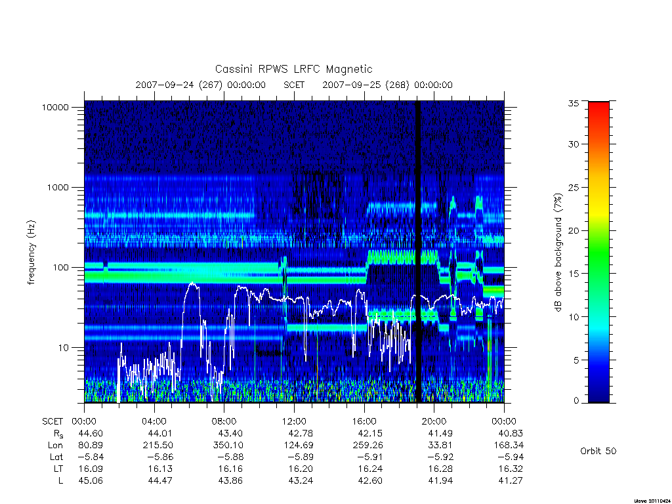Click the 100 frequency tick label
The width and height of the screenshot is (672, 504).
pyautogui.click(x=60, y=268)
